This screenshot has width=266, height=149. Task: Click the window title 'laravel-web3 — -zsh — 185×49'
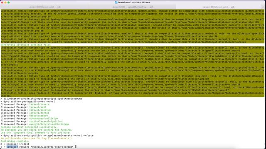(x=134, y=2)
